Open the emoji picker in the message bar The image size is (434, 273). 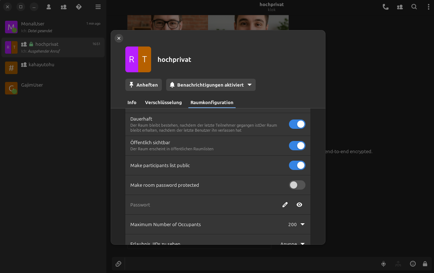[413, 264]
